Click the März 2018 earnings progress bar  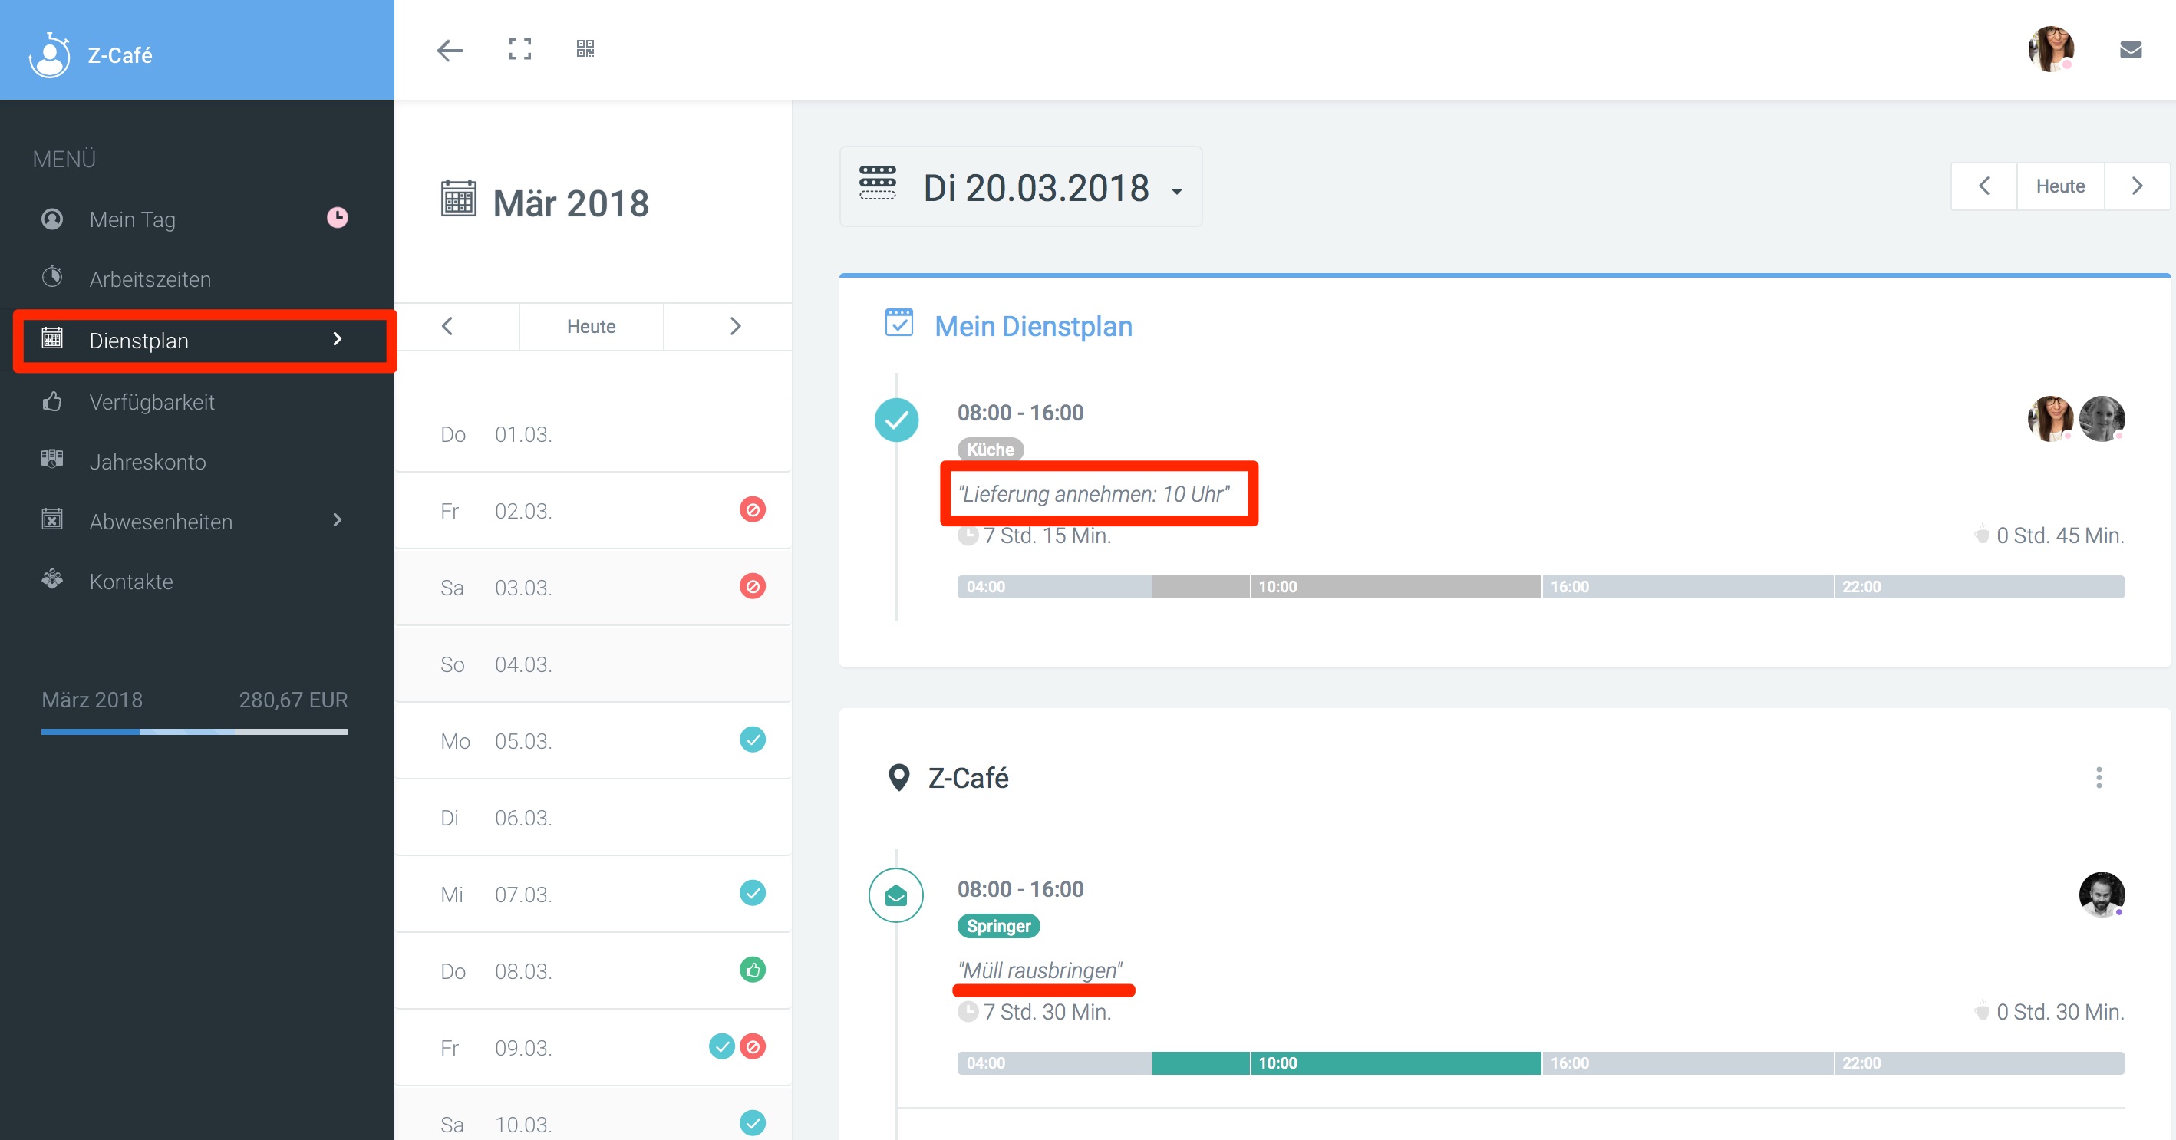coord(194,731)
